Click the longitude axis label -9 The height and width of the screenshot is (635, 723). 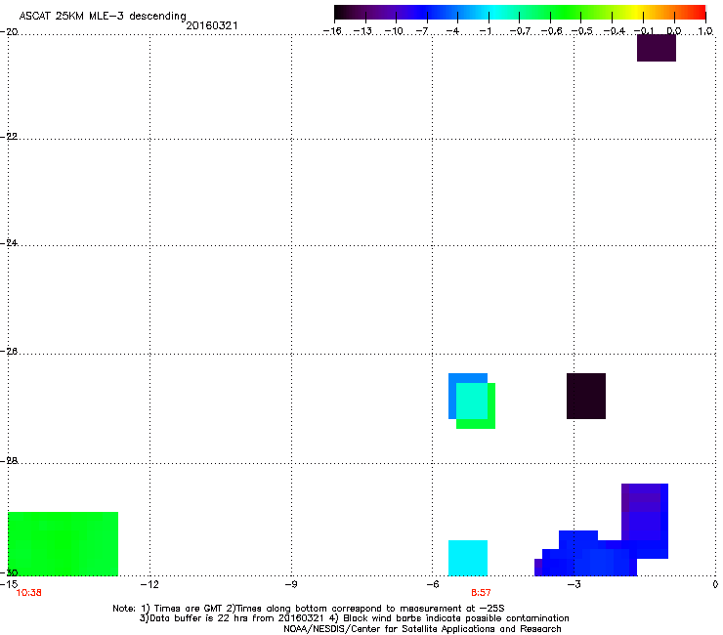click(290, 584)
